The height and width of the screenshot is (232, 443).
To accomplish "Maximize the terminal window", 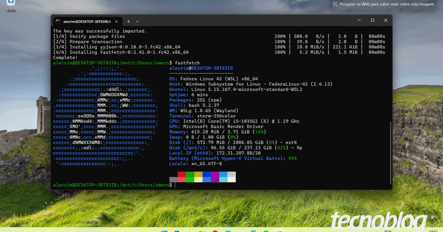I will pos(372,20).
